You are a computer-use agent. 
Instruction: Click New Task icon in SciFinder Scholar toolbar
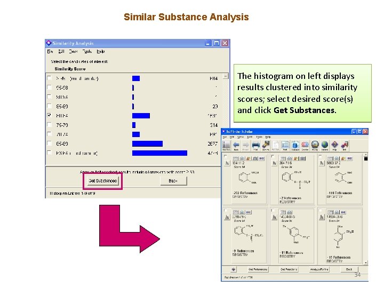click(226, 145)
